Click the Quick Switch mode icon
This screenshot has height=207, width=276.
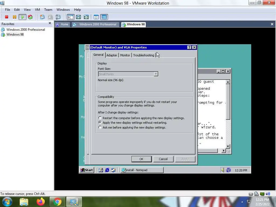(x=86, y=17)
